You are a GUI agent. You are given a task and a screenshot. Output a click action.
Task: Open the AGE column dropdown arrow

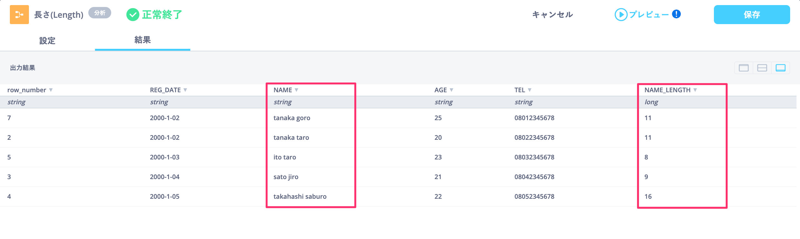point(451,90)
